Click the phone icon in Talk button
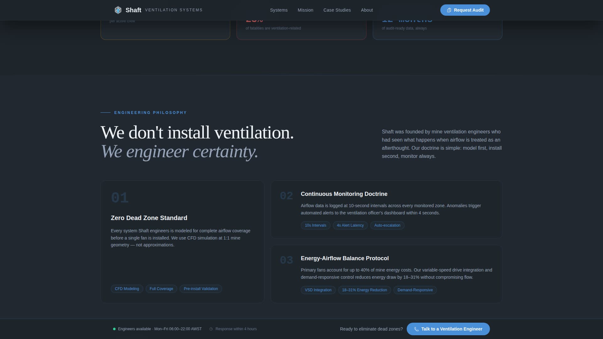Image resolution: width=603 pixels, height=339 pixels. tap(416, 329)
